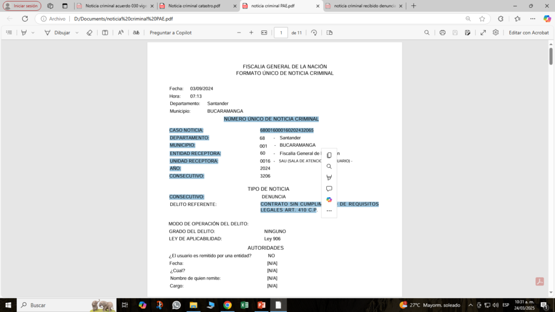555x312 pixels.
Task: Select the highlight tool in toolbar
Action: click(x=24, y=32)
